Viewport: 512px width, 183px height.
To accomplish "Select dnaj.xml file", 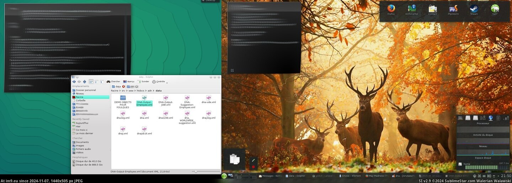I will pyautogui.click(x=123, y=131).
